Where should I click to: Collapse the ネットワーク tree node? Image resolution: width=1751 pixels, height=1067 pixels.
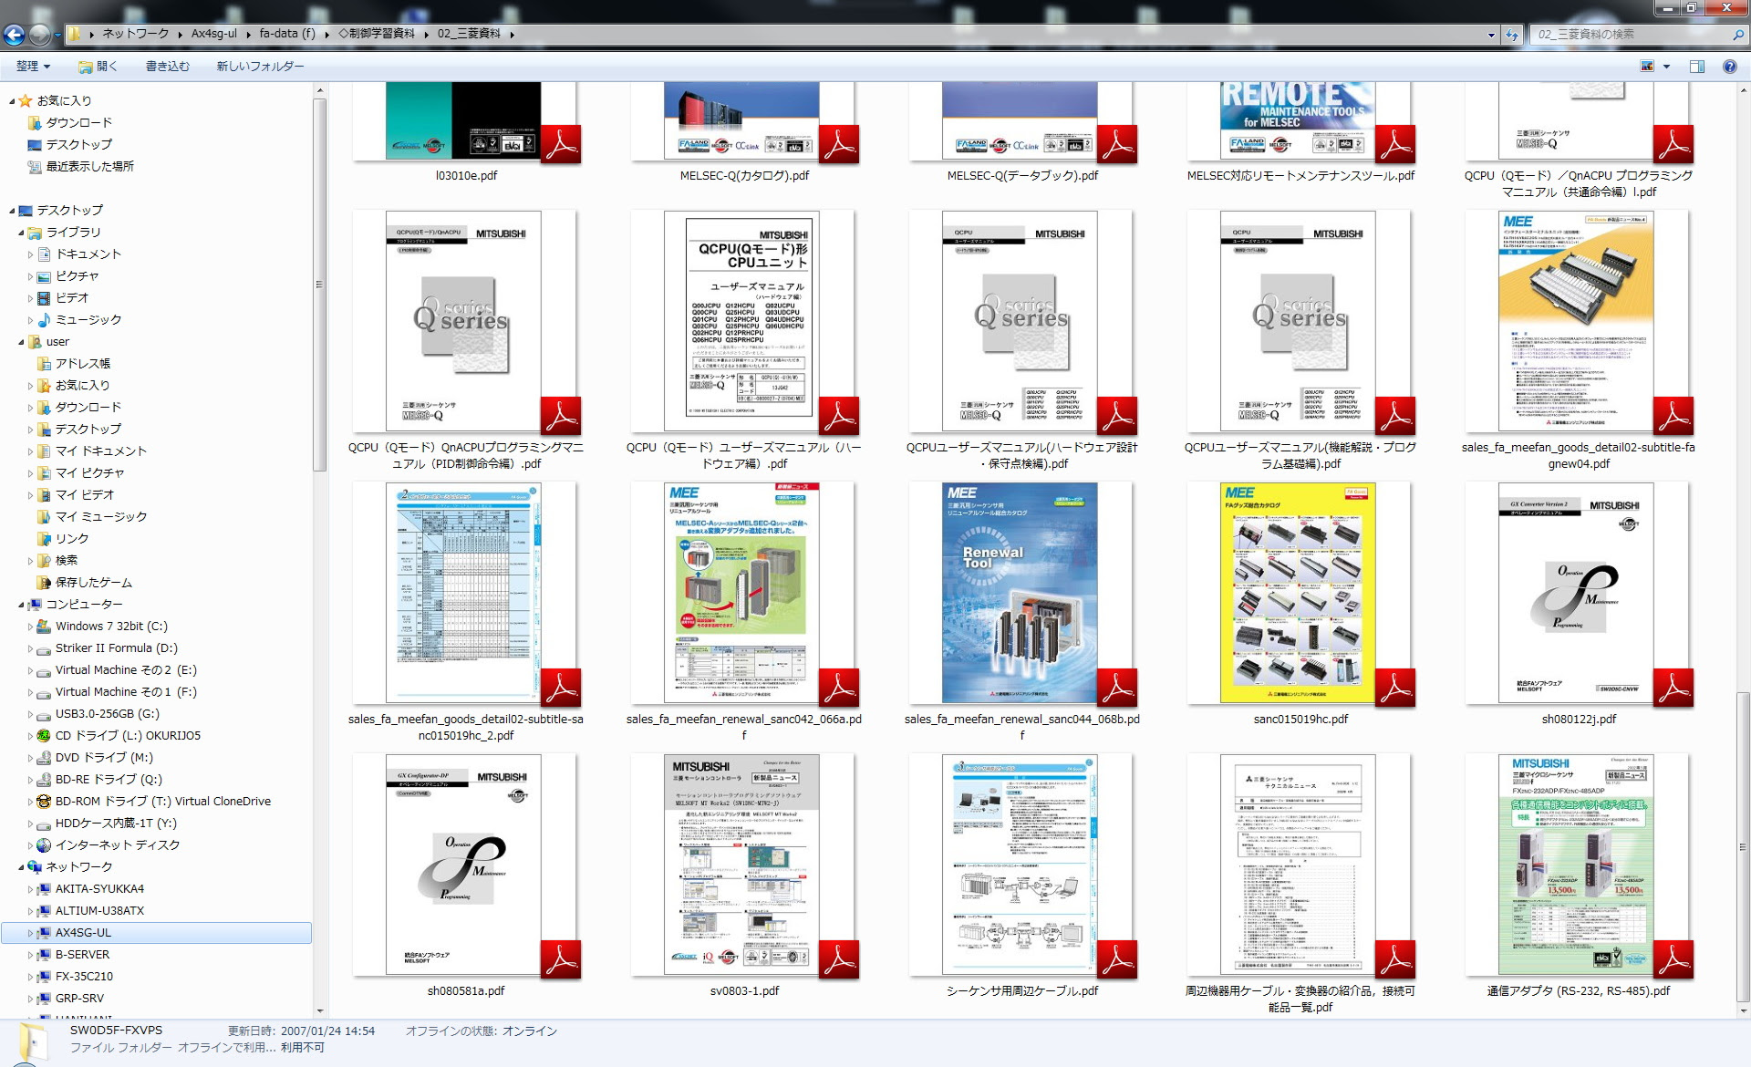21,867
